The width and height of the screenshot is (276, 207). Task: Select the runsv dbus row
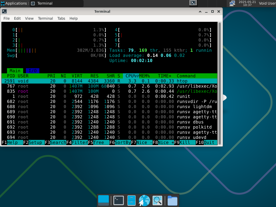point(109,122)
